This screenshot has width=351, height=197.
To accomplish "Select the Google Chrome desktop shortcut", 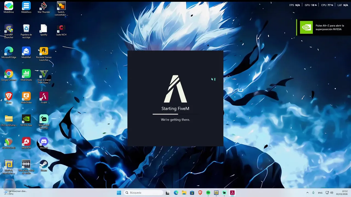I will 9,76.
